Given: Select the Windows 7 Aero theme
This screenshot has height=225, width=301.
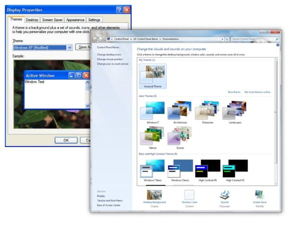Looking at the screenshot, I should pyautogui.click(x=153, y=111).
